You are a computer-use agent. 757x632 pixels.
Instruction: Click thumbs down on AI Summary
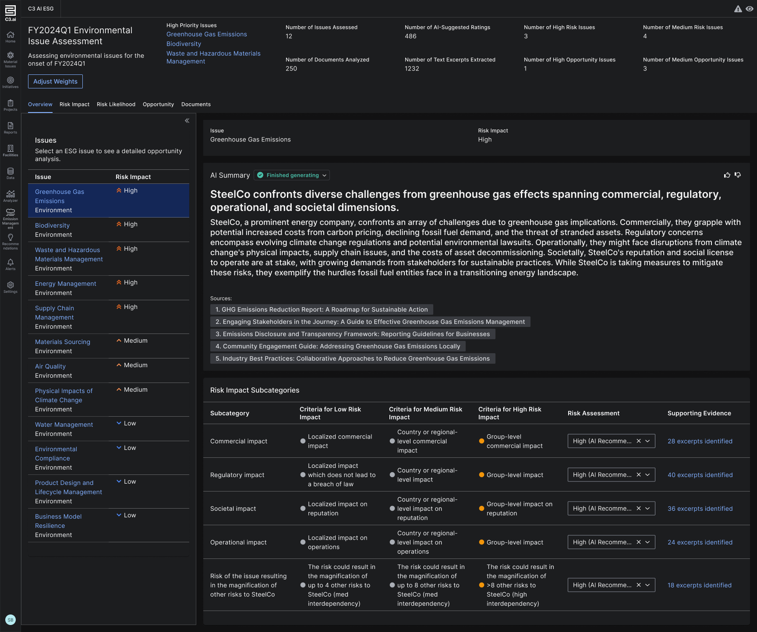pos(738,175)
